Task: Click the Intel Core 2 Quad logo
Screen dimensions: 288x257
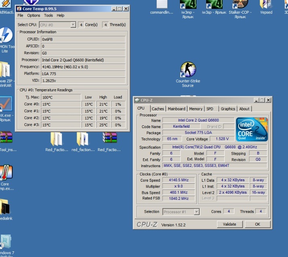Action: [x=252, y=129]
